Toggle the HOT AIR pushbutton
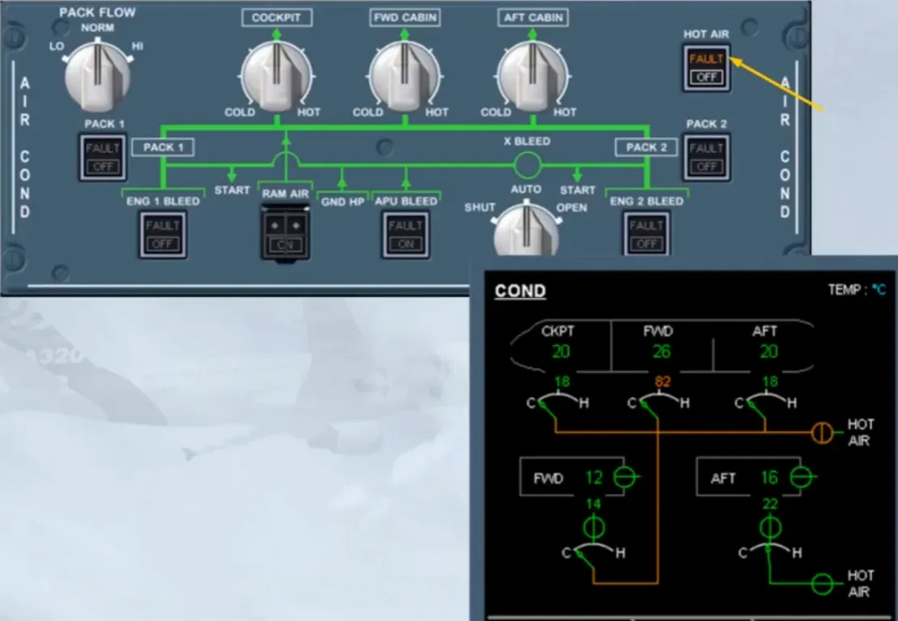This screenshot has width=898, height=621. pyautogui.click(x=706, y=68)
